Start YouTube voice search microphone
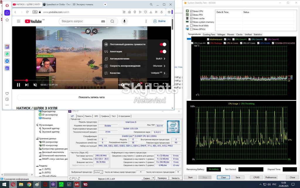The width and height of the screenshot is (300, 188). pyautogui.click(x=124, y=21)
